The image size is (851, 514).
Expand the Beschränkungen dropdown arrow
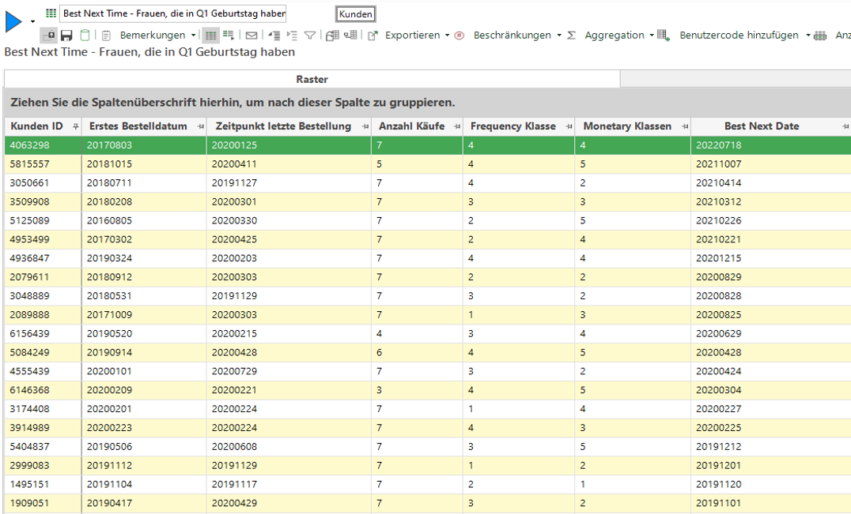click(x=559, y=36)
